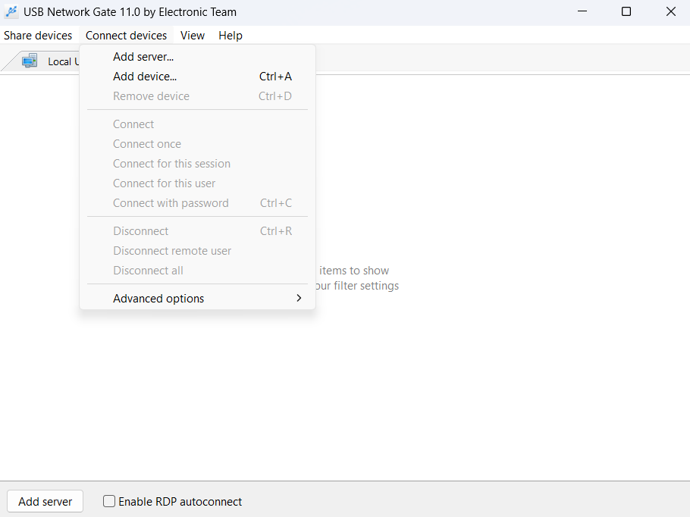Enable RDP autoconnect checkbox

pyautogui.click(x=109, y=501)
